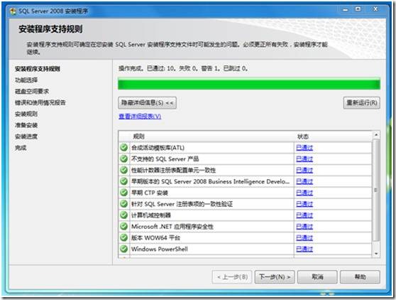
Task: Click the scroll down arrow of the rules list
Action: click(376, 254)
